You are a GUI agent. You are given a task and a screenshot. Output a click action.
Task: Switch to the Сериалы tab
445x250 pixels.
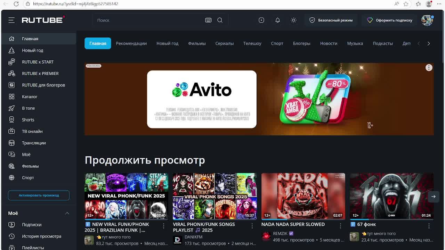[224, 43]
